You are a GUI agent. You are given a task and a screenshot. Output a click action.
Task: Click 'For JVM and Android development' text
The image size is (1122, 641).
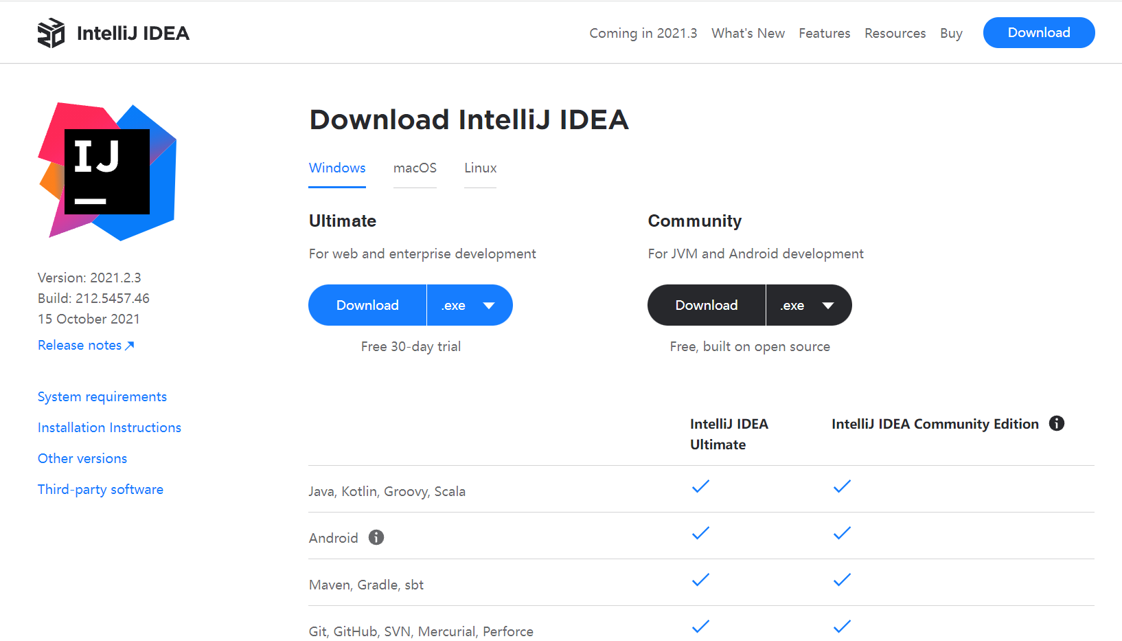click(755, 254)
